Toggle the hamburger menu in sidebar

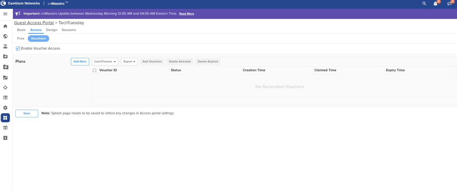click(x=5, y=14)
